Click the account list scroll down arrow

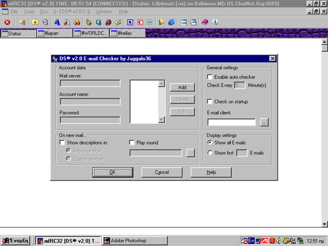(161, 120)
